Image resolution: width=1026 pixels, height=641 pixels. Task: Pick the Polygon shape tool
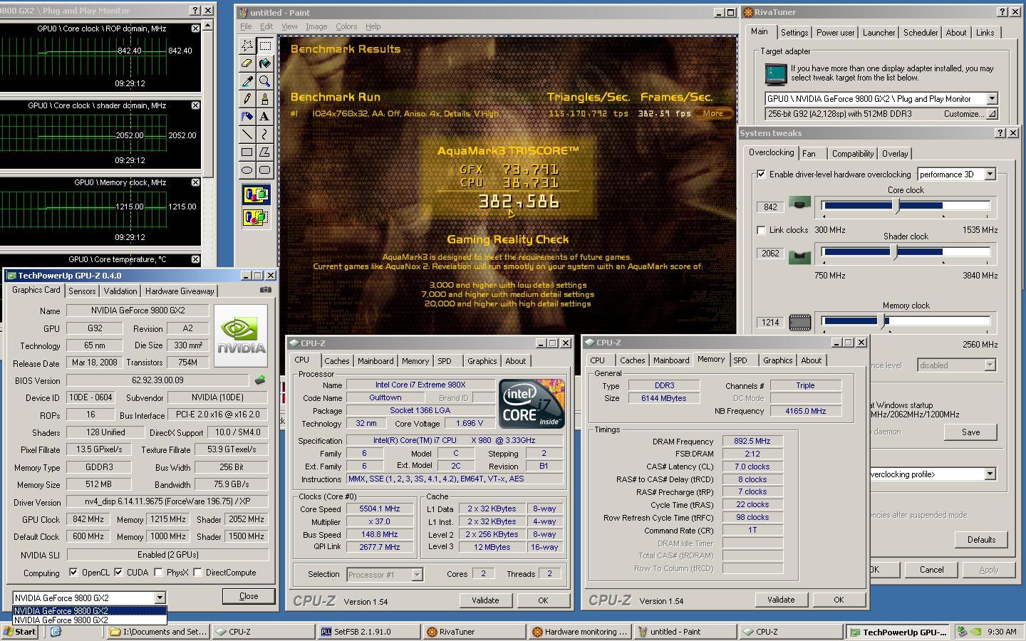click(x=264, y=152)
